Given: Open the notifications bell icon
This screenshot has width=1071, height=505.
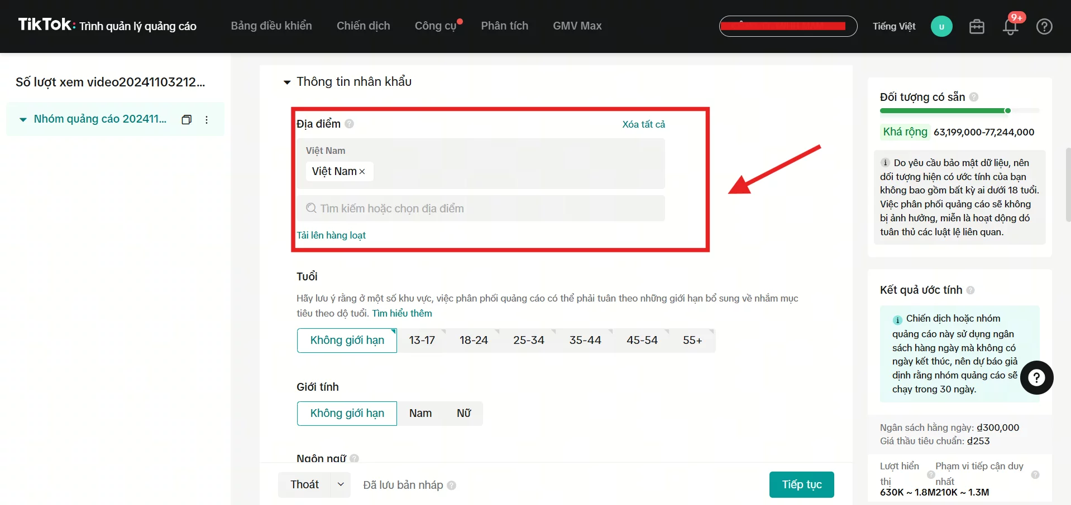Looking at the screenshot, I should point(1010,26).
